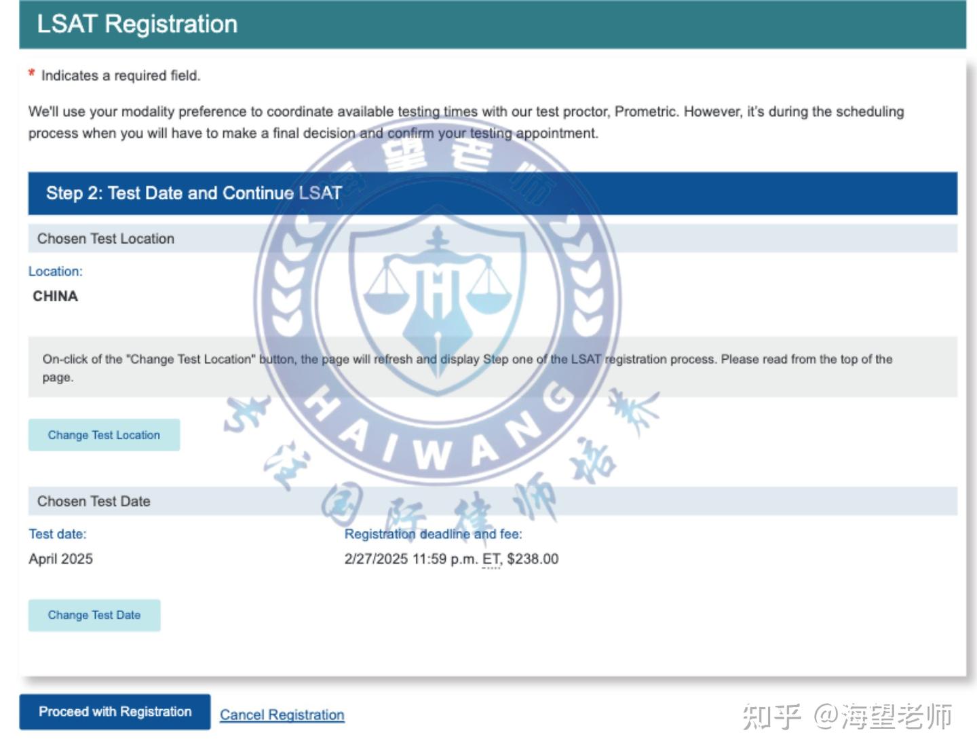Click the 知乎 @海望老师 watermark text

pos(847,717)
